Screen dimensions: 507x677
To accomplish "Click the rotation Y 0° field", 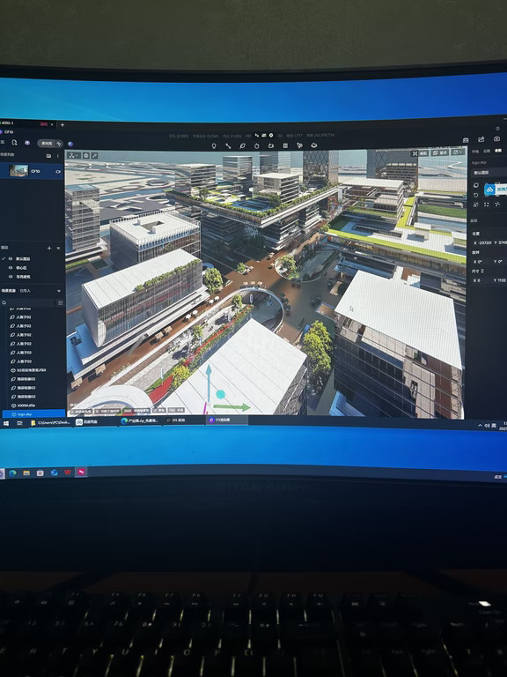I will click(498, 261).
